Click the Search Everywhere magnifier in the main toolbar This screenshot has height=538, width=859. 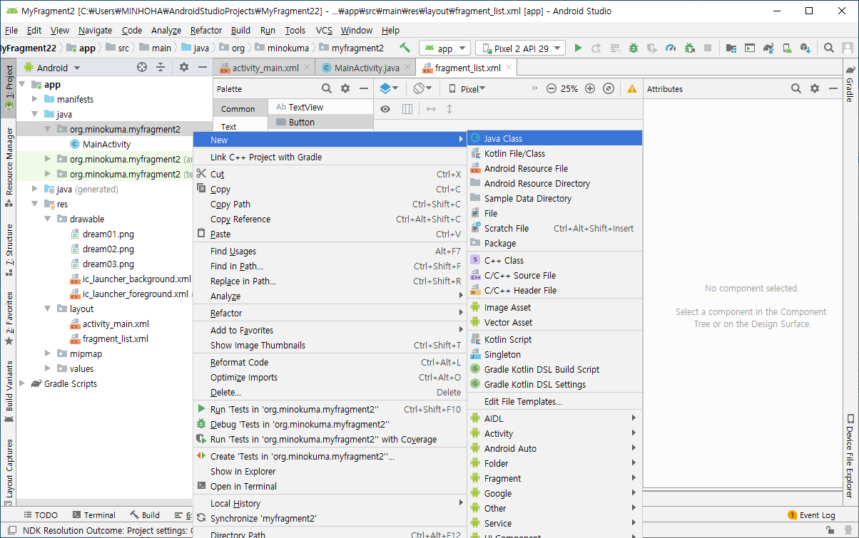pyautogui.click(x=829, y=48)
